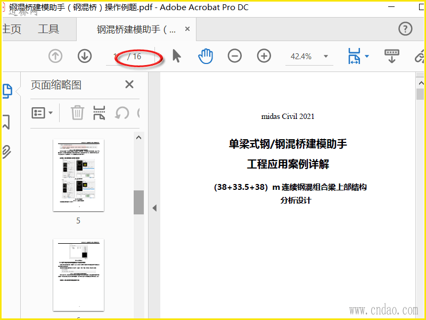Viewport: 426px width, 320px height.
Task: Switch to the 主页 tab
Action: (11, 29)
